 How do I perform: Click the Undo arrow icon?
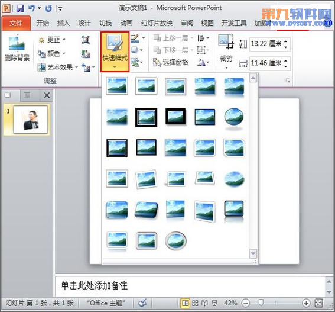click(32, 8)
